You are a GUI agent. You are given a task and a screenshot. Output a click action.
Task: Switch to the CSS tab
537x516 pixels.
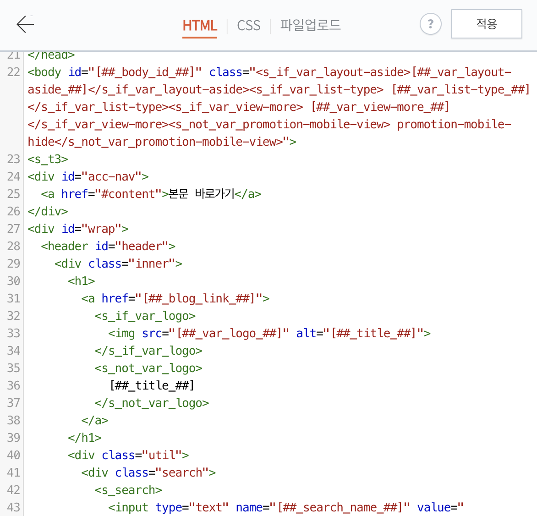coord(249,26)
